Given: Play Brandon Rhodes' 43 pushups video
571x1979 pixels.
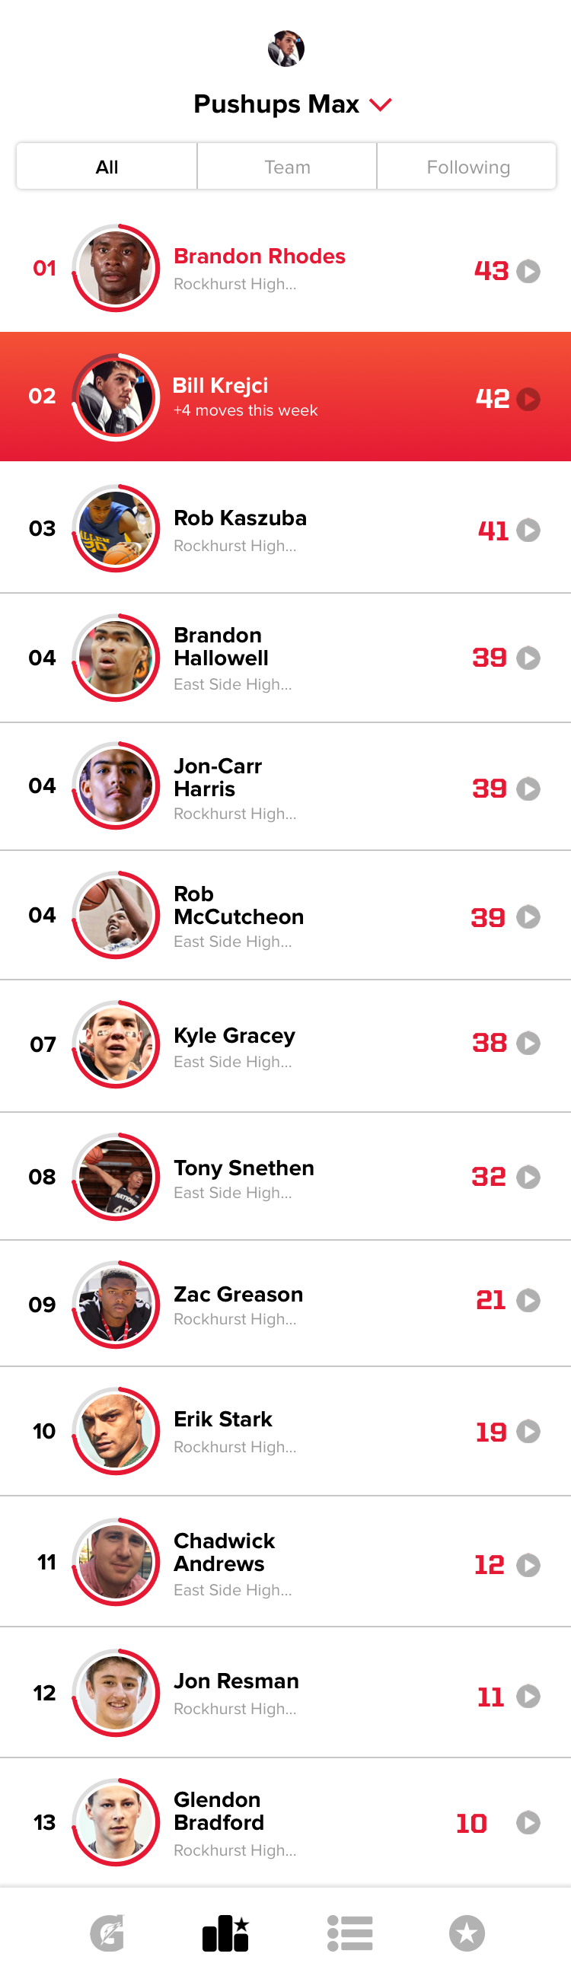Looking at the screenshot, I should tap(528, 271).
